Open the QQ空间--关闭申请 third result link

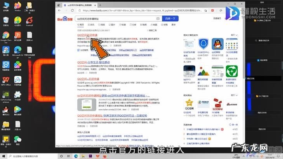click(88, 79)
